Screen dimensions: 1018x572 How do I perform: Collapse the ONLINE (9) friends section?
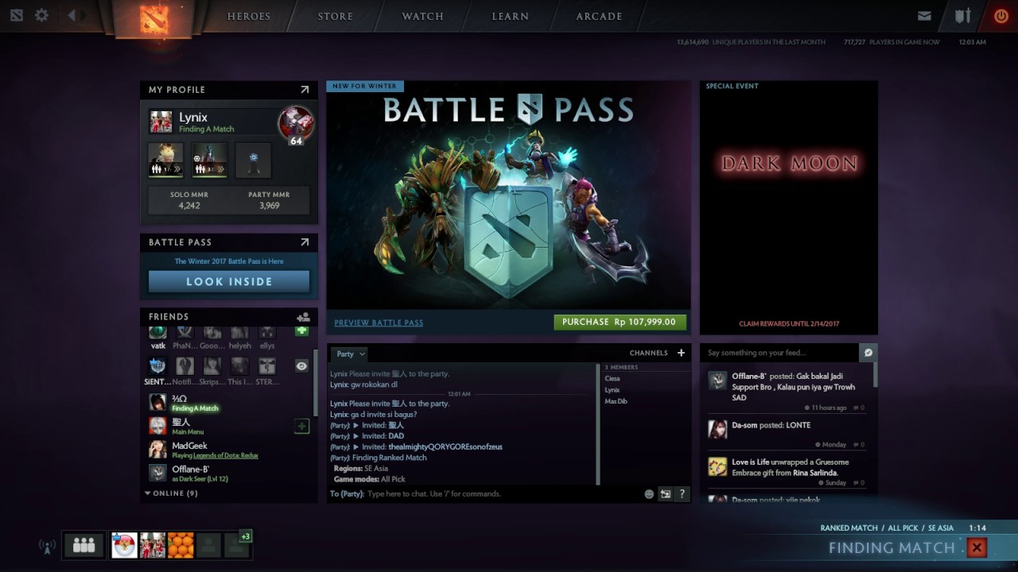pyautogui.click(x=171, y=493)
